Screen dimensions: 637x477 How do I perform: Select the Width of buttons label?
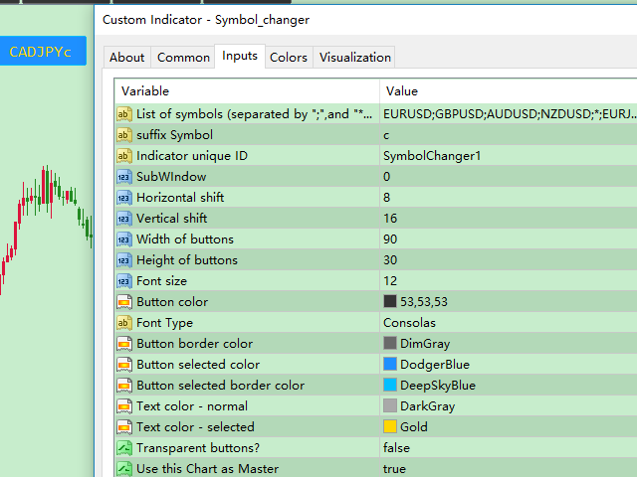click(185, 239)
